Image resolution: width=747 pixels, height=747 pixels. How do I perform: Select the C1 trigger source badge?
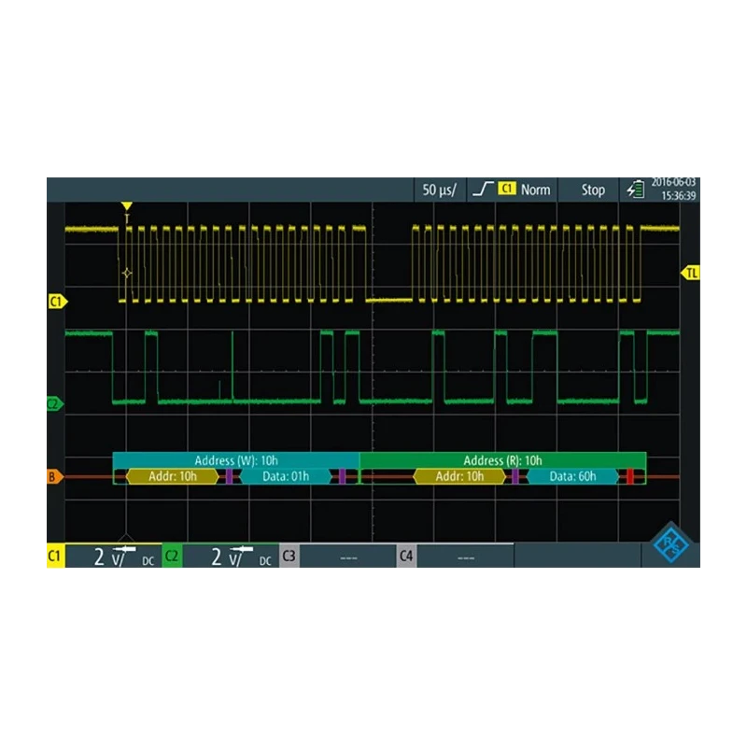click(507, 189)
